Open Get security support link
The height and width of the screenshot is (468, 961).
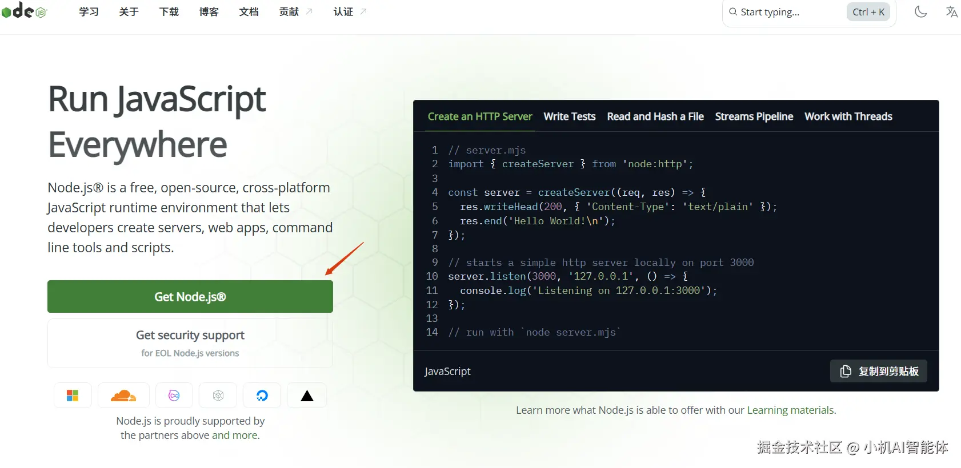[190, 343]
